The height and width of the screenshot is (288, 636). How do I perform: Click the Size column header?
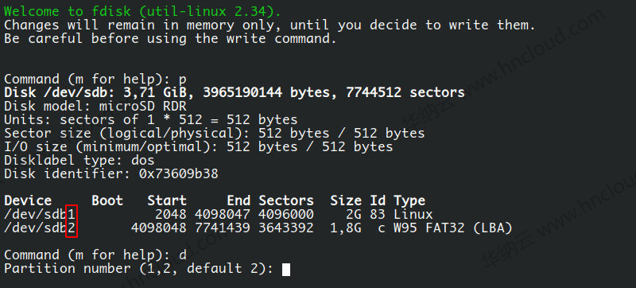(346, 200)
